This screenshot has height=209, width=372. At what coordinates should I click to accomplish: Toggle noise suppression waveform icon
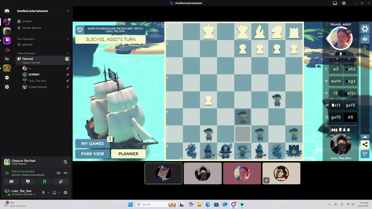58,173
